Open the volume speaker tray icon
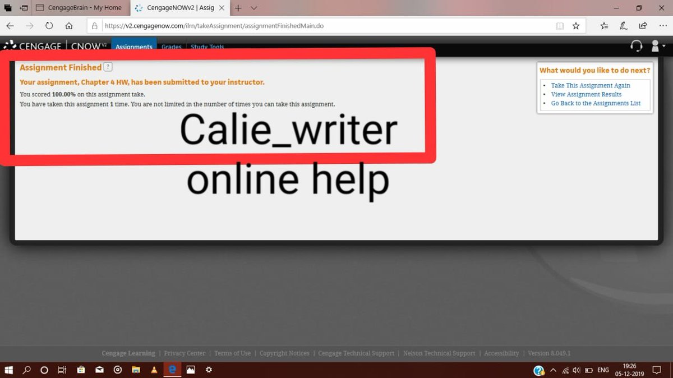Viewport: 673px width, 378px height. (577, 370)
